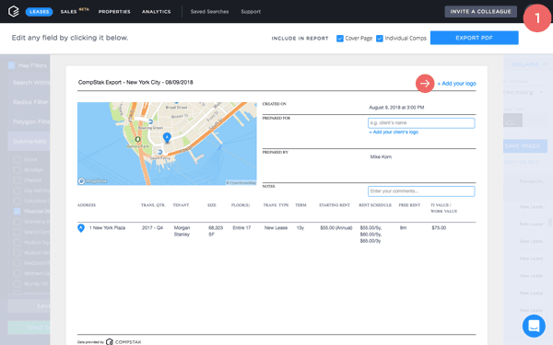Click the red notification badge showing 1

pos(537,18)
